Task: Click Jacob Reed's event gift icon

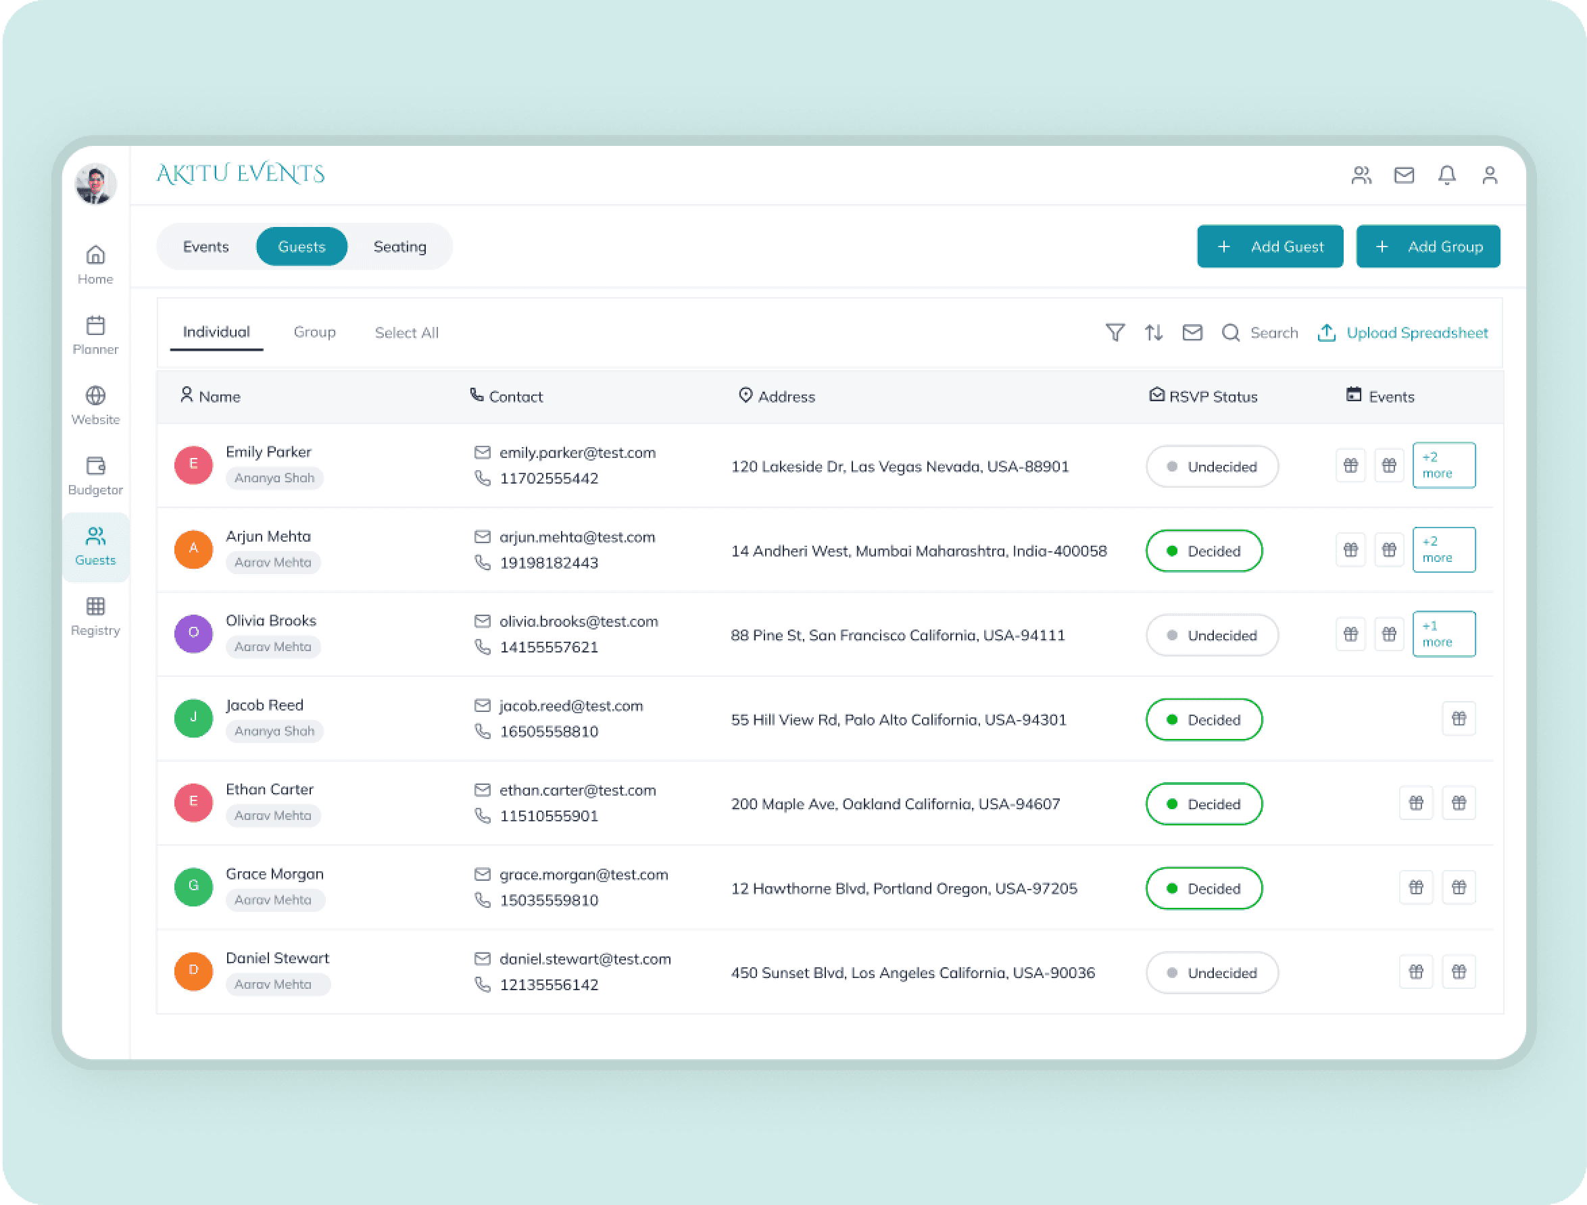Action: [x=1459, y=719]
